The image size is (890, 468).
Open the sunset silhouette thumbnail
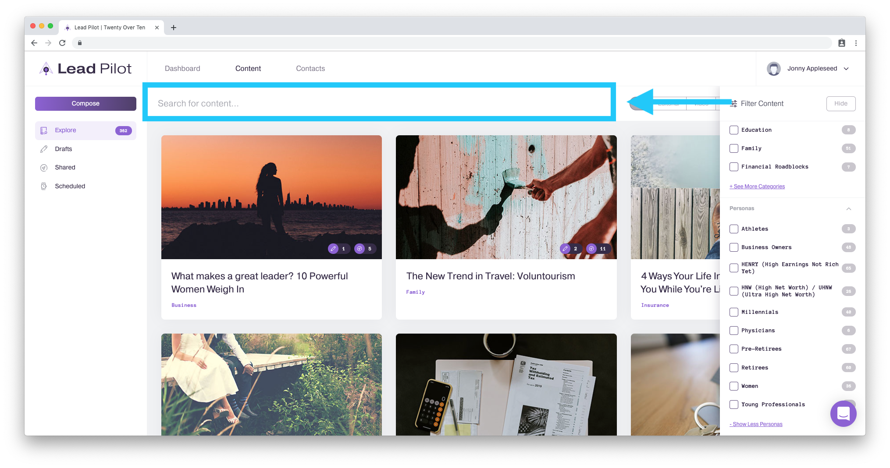(271, 197)
